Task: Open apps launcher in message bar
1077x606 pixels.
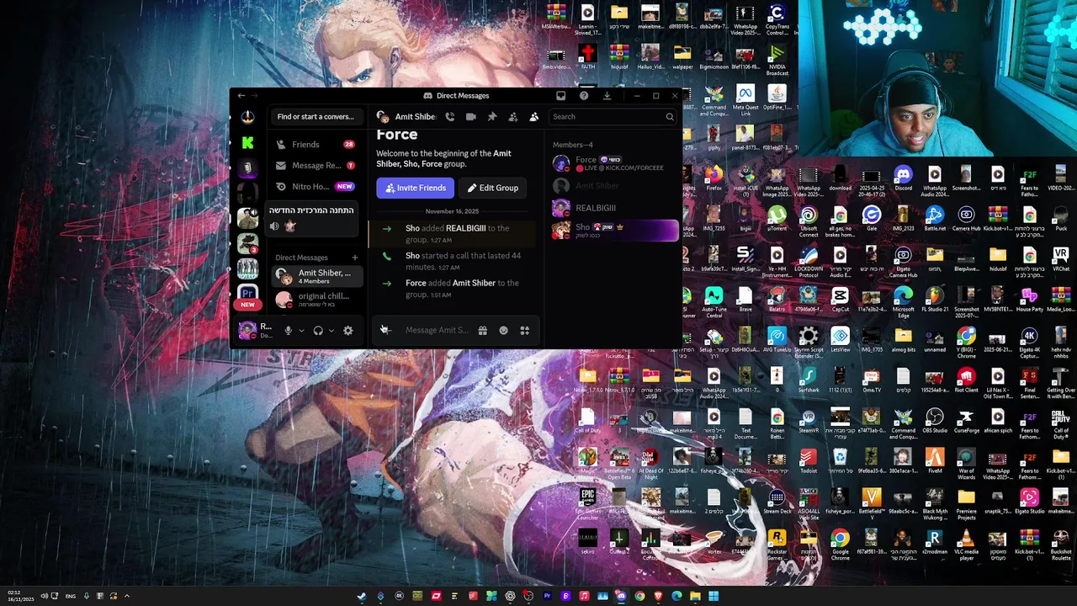Action: coord(525,331)
